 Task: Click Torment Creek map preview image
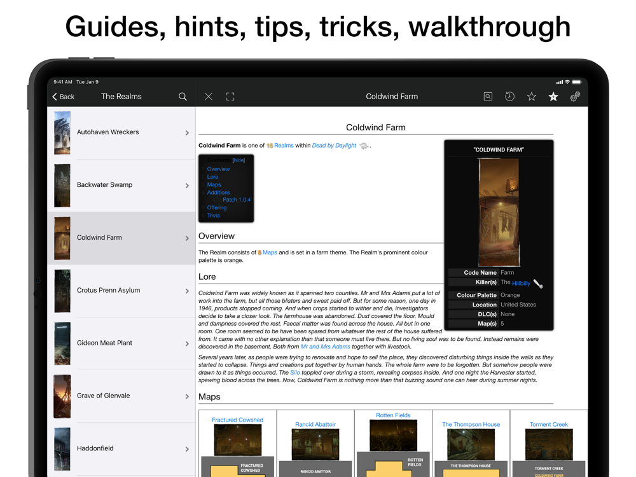(x=549, y=445)
